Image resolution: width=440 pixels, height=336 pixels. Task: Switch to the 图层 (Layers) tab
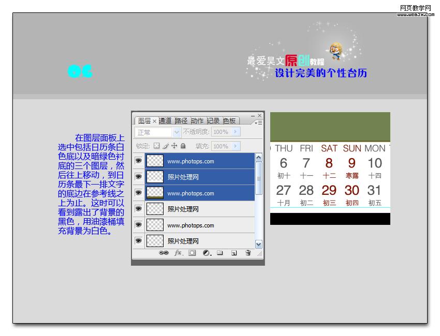pos(144,121)
